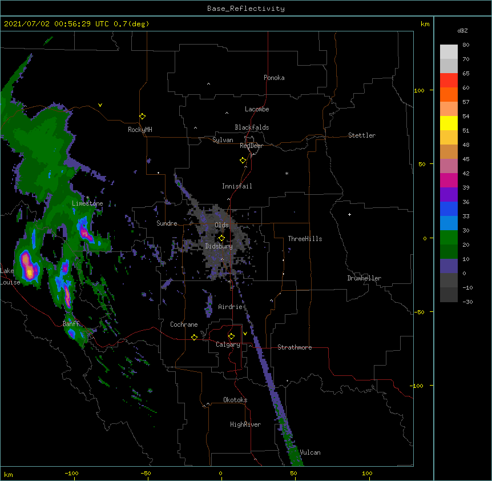Click the magenta storm cell south of Limestone
492x481 pixels.
85,233
